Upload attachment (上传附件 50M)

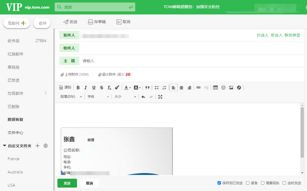point(75,74)
